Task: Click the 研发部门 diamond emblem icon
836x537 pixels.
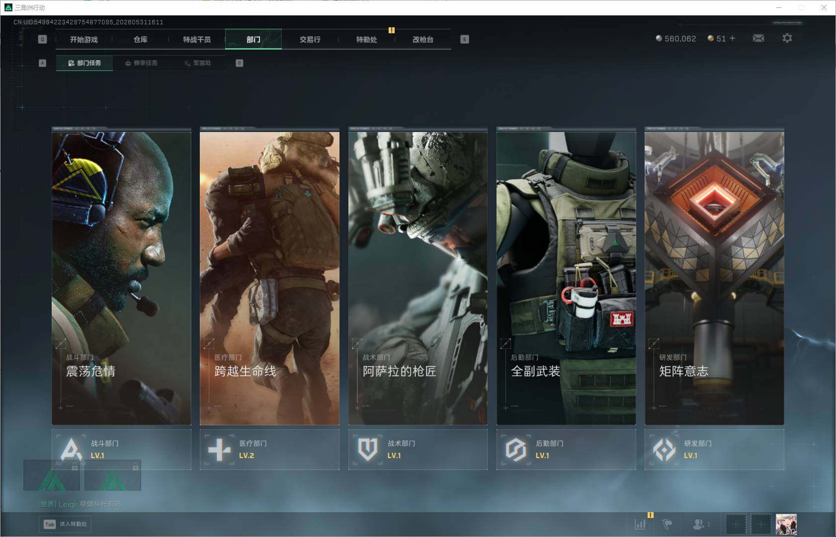Action: 664,450
